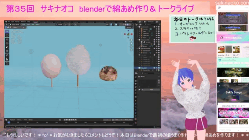Click the viewport navigation axis gizmo
The image size is (249, 140).
[129, 33]
